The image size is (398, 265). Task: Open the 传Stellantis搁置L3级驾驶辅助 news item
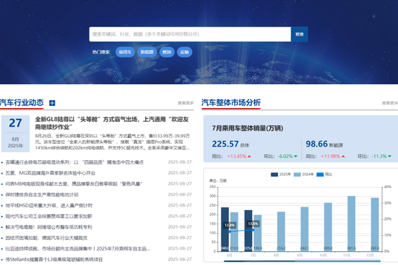[54, 260]
